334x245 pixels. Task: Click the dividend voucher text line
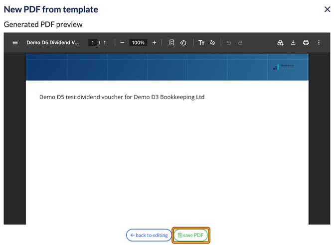point(122,97)
